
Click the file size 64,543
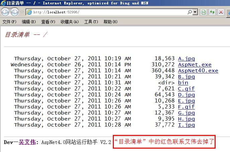165,95
